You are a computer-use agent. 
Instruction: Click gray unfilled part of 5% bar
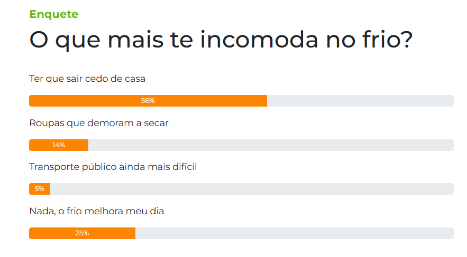tap(252, 189)
